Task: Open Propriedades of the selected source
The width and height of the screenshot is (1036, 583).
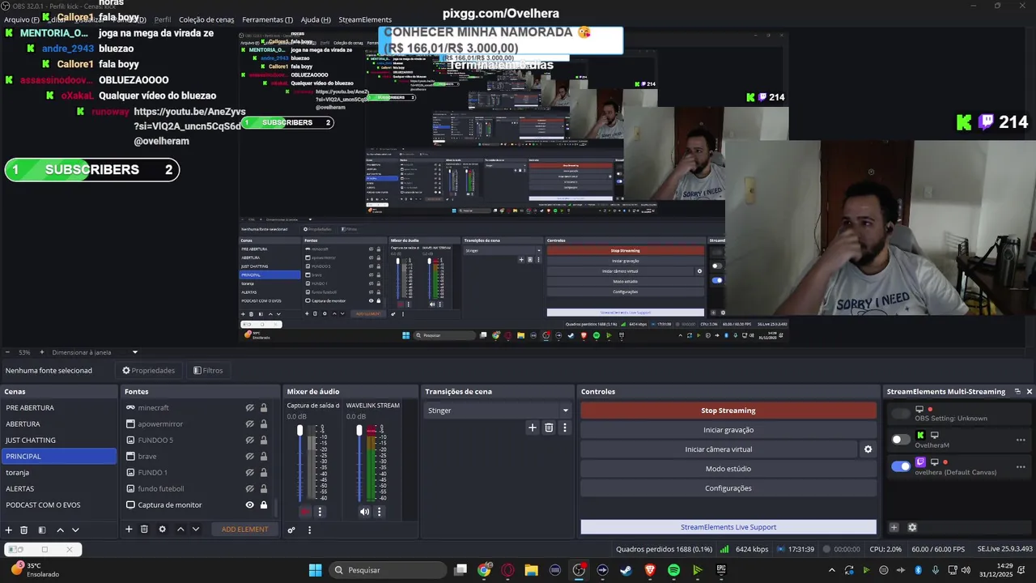Action: [x=149, y=370]
